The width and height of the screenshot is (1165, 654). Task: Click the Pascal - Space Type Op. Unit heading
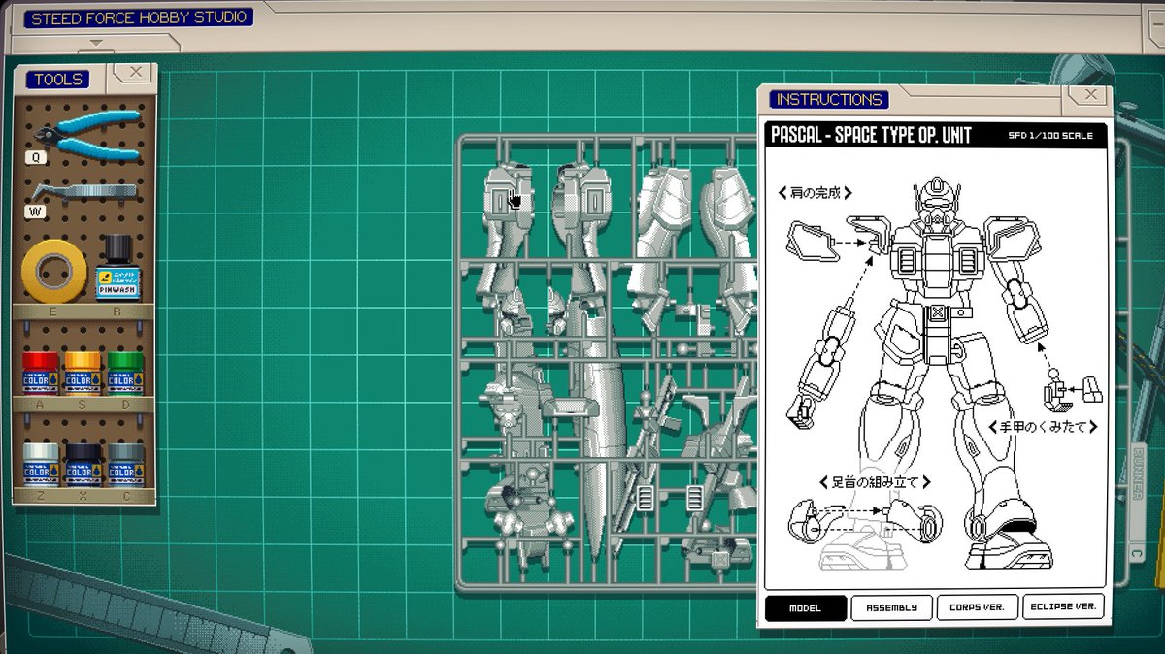point(871,135)
